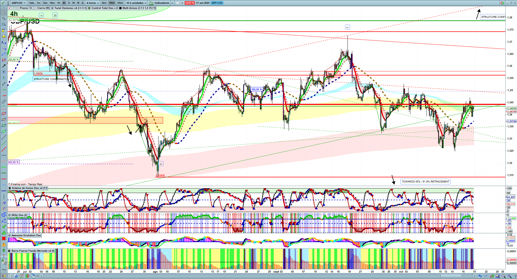
Task: Select the red rectangle drawing tool
Action: [x=4, y=60]
